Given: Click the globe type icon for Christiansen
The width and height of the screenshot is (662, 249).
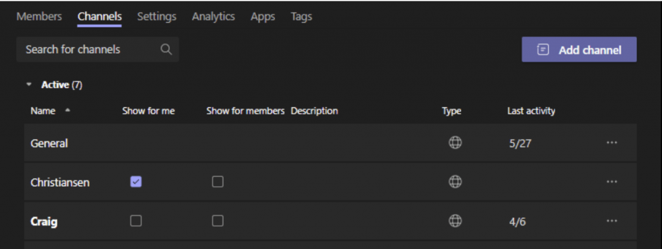Looking at the screenshot, I should coord(454,182).
